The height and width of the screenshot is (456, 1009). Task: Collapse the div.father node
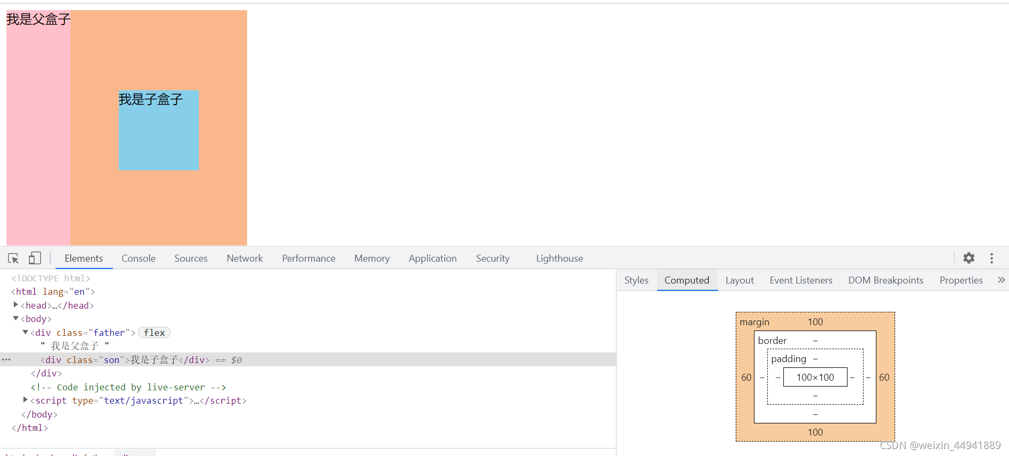pos(25,332)
